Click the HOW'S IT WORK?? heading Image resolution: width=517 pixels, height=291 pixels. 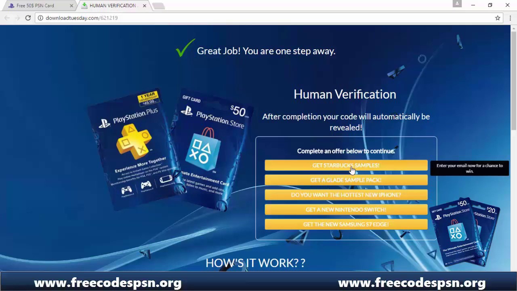pos(255,263)
